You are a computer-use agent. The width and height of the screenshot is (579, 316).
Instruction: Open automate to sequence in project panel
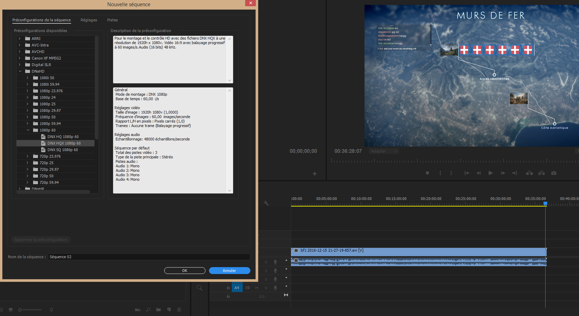pyautogui.click(x=138, y=310)
